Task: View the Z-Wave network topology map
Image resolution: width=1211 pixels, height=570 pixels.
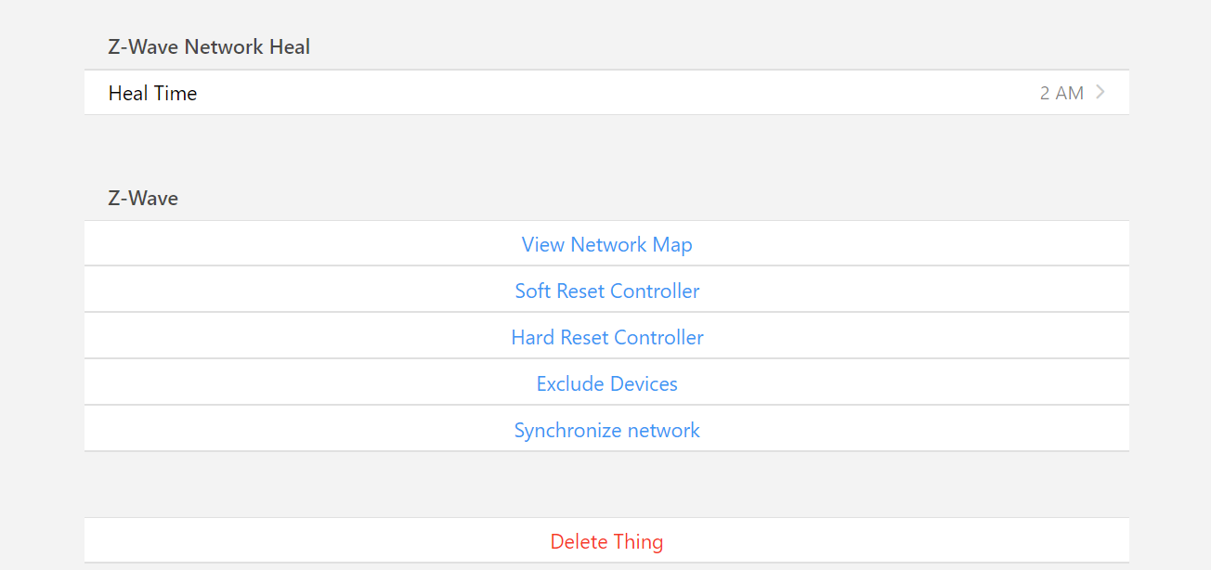Action: tap(606, 243)
